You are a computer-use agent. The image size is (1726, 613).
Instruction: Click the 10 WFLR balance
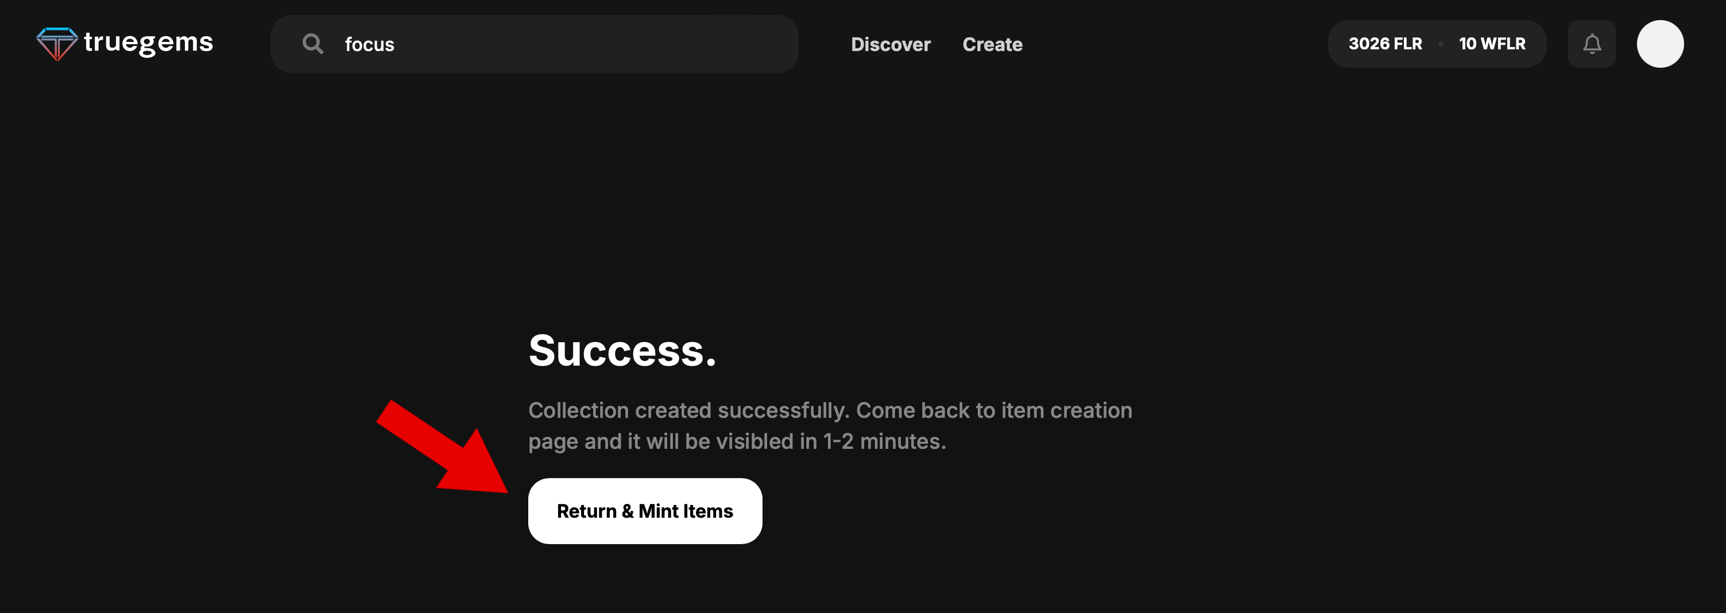[x=1492, y=44]
